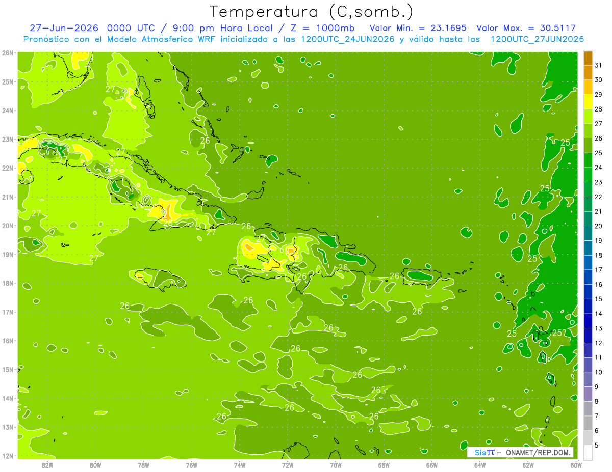Click the 20N latitude axis label
Viewport: 612px width, 472px height.
8,226
